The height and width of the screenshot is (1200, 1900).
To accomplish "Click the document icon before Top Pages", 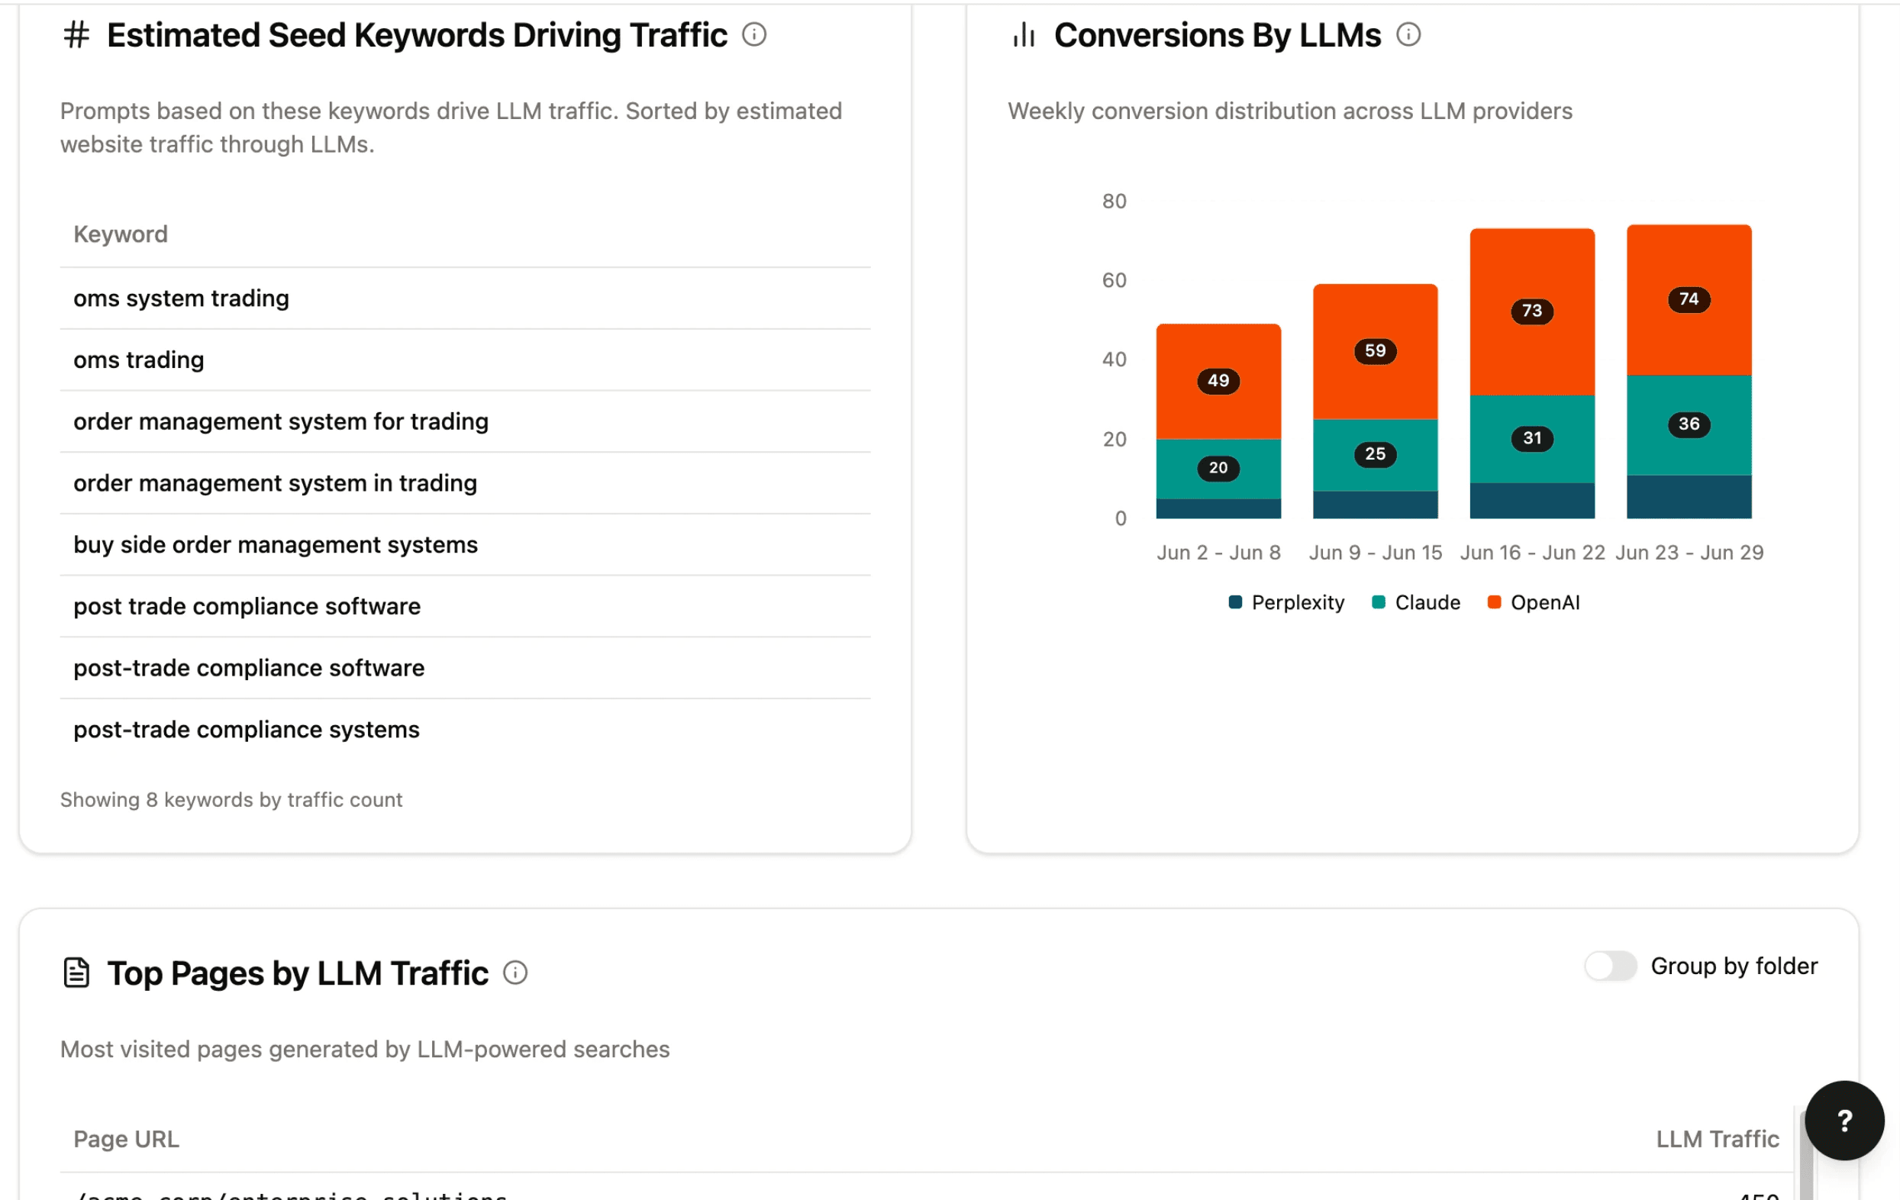I will click(76, 972).
